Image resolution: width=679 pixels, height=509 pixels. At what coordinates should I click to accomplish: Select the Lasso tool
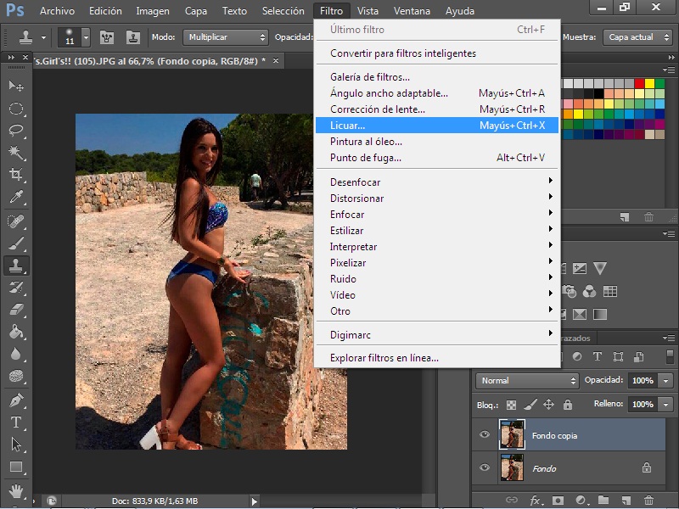[x=15, y=131]
